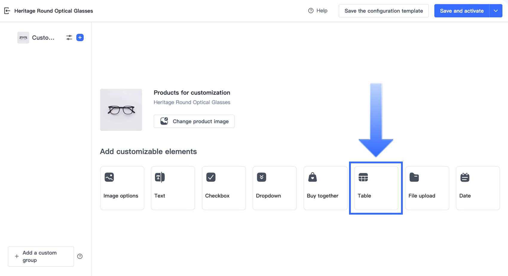
Task: Open group settings sliders icon
Action: 69,38
